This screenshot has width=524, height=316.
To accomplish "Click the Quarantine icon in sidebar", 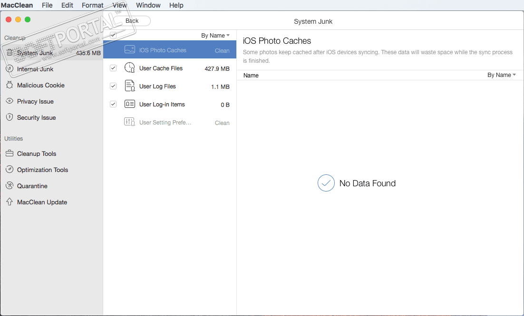I will click(10, 185).
